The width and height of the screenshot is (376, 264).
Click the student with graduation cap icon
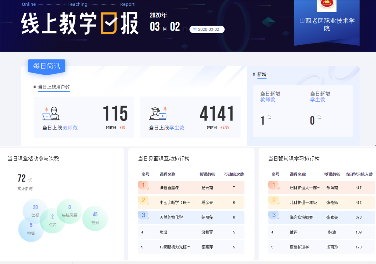158,114
